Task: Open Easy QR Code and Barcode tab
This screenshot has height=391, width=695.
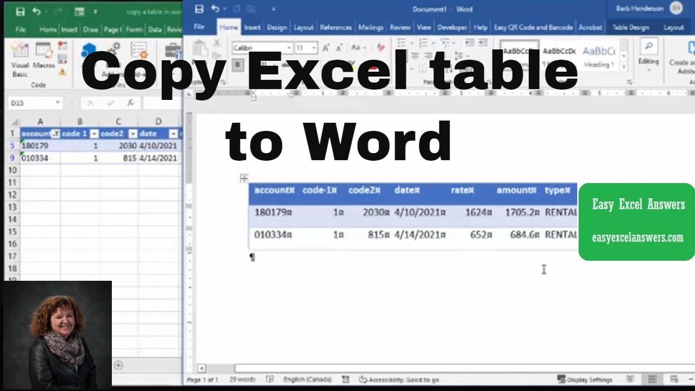Action: point(533,27)
